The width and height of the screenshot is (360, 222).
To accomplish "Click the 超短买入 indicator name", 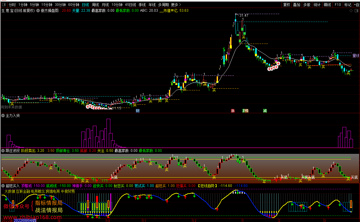I will click(13, 186).
